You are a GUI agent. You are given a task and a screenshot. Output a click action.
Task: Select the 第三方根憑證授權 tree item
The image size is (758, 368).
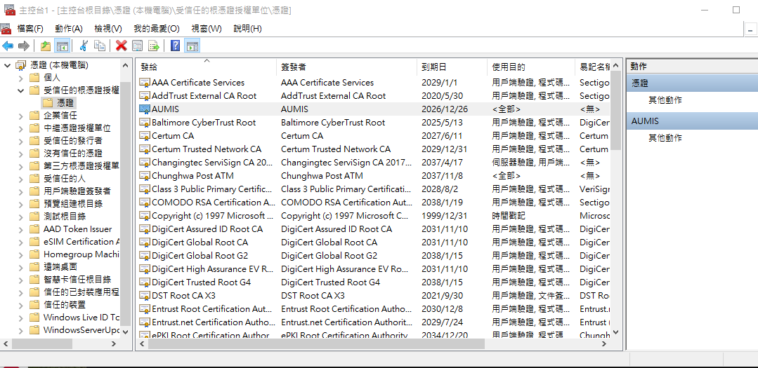tap(81, 166)
